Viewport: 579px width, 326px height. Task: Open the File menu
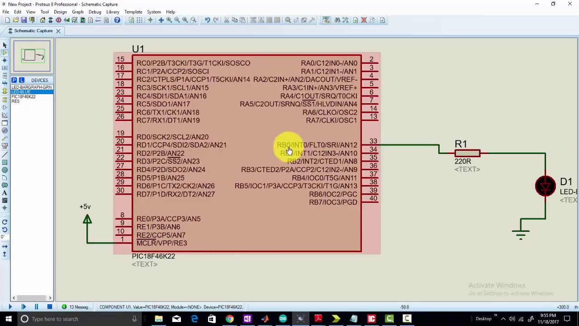pos(6,12)
